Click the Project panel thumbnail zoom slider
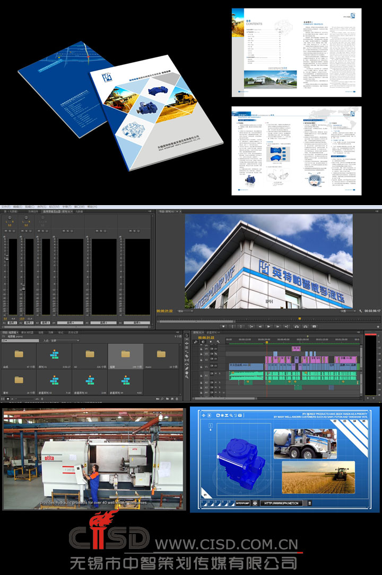 tap(25, 399)
